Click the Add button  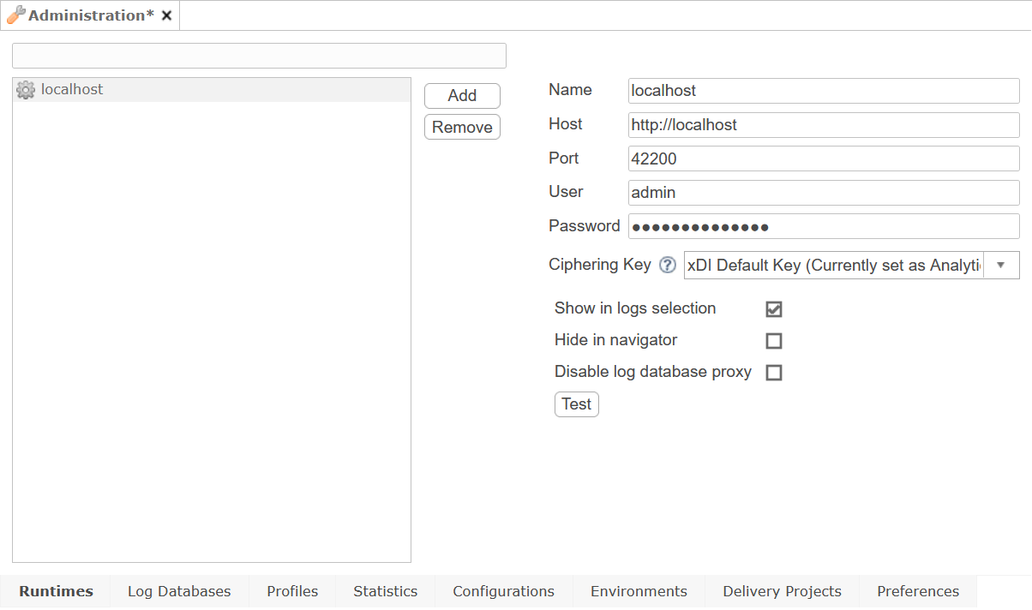[x=462, y=95]
